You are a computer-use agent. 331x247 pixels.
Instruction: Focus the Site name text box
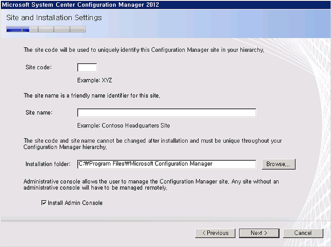[166, 112]
